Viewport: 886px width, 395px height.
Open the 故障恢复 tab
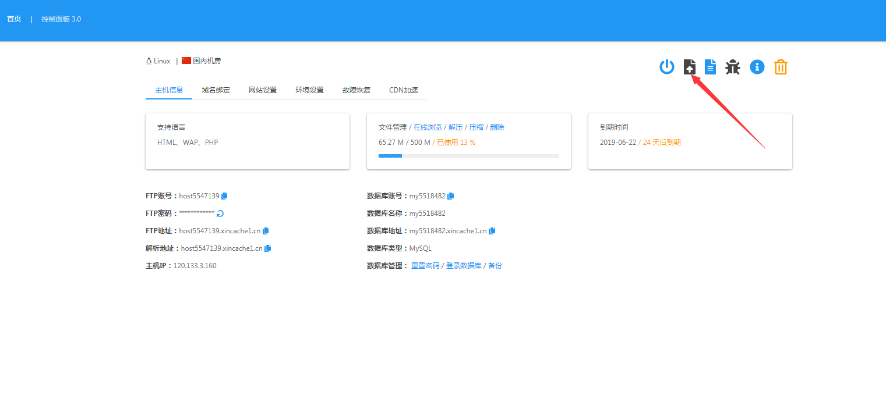(356, 90)
